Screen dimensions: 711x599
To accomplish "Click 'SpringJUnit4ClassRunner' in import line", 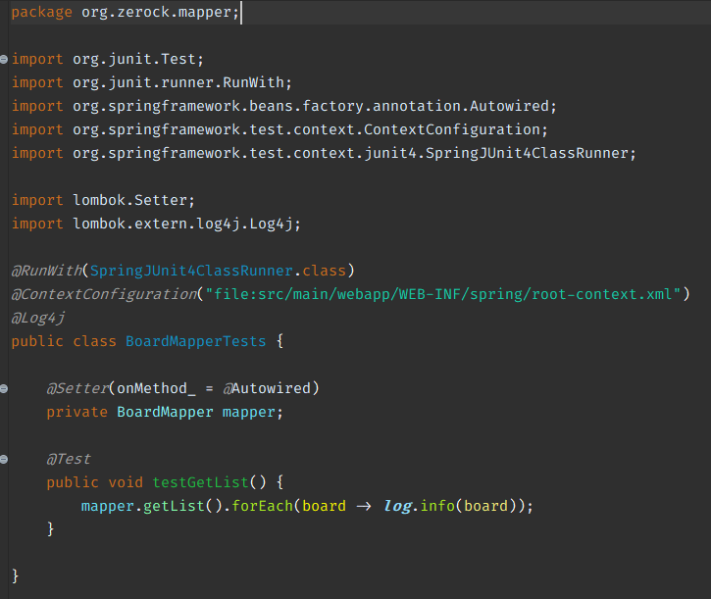I will click(x=527, y=153).
